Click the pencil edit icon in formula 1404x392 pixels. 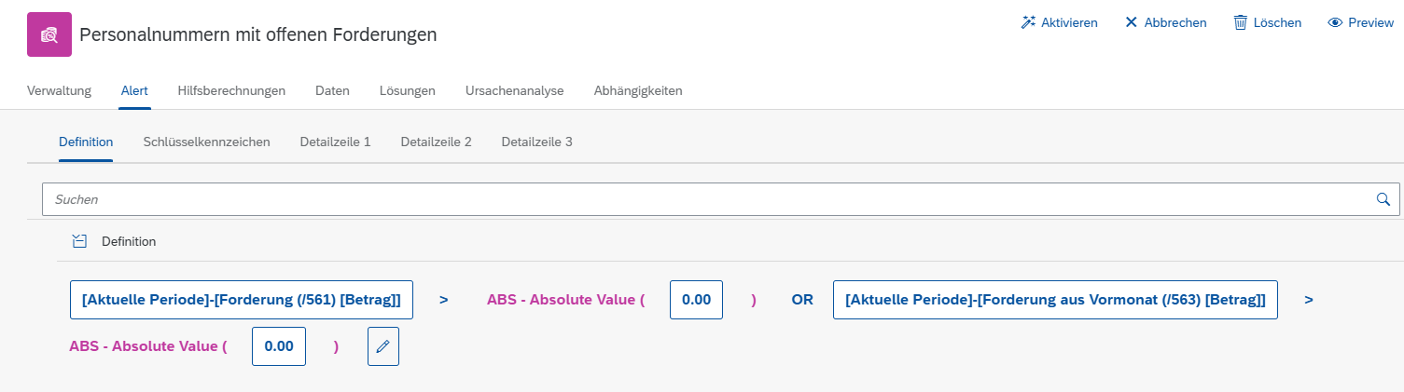click(x=383, y=346)
